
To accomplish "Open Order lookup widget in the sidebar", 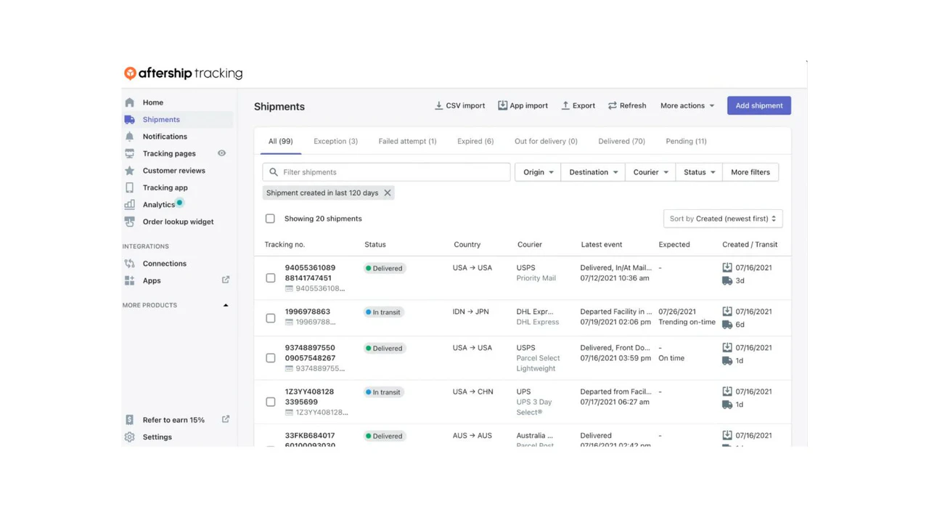I will tap(178, 222).
